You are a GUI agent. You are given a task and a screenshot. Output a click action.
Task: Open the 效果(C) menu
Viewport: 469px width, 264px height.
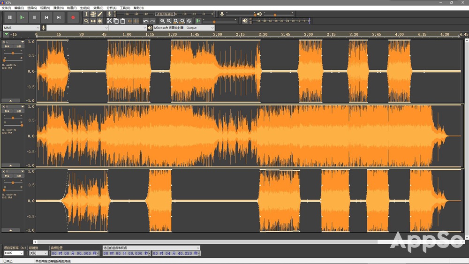click(98, 8)
